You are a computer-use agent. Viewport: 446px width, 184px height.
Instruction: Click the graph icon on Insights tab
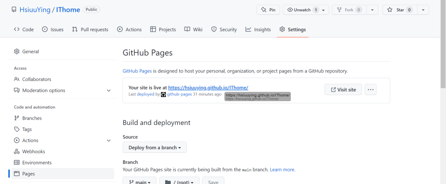(248, 29)
